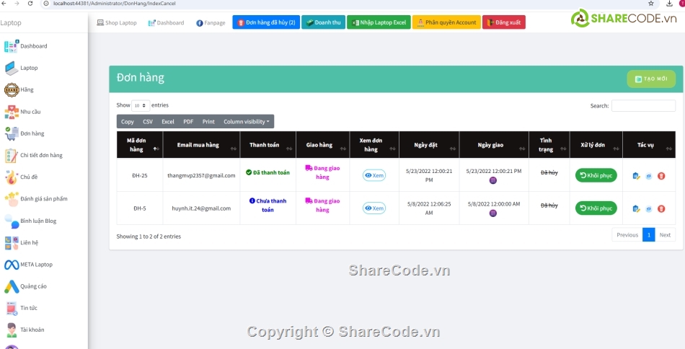Open the Doanh thu page
The width and height of the screenshot is (685, 349).
[x=323, y=22]
